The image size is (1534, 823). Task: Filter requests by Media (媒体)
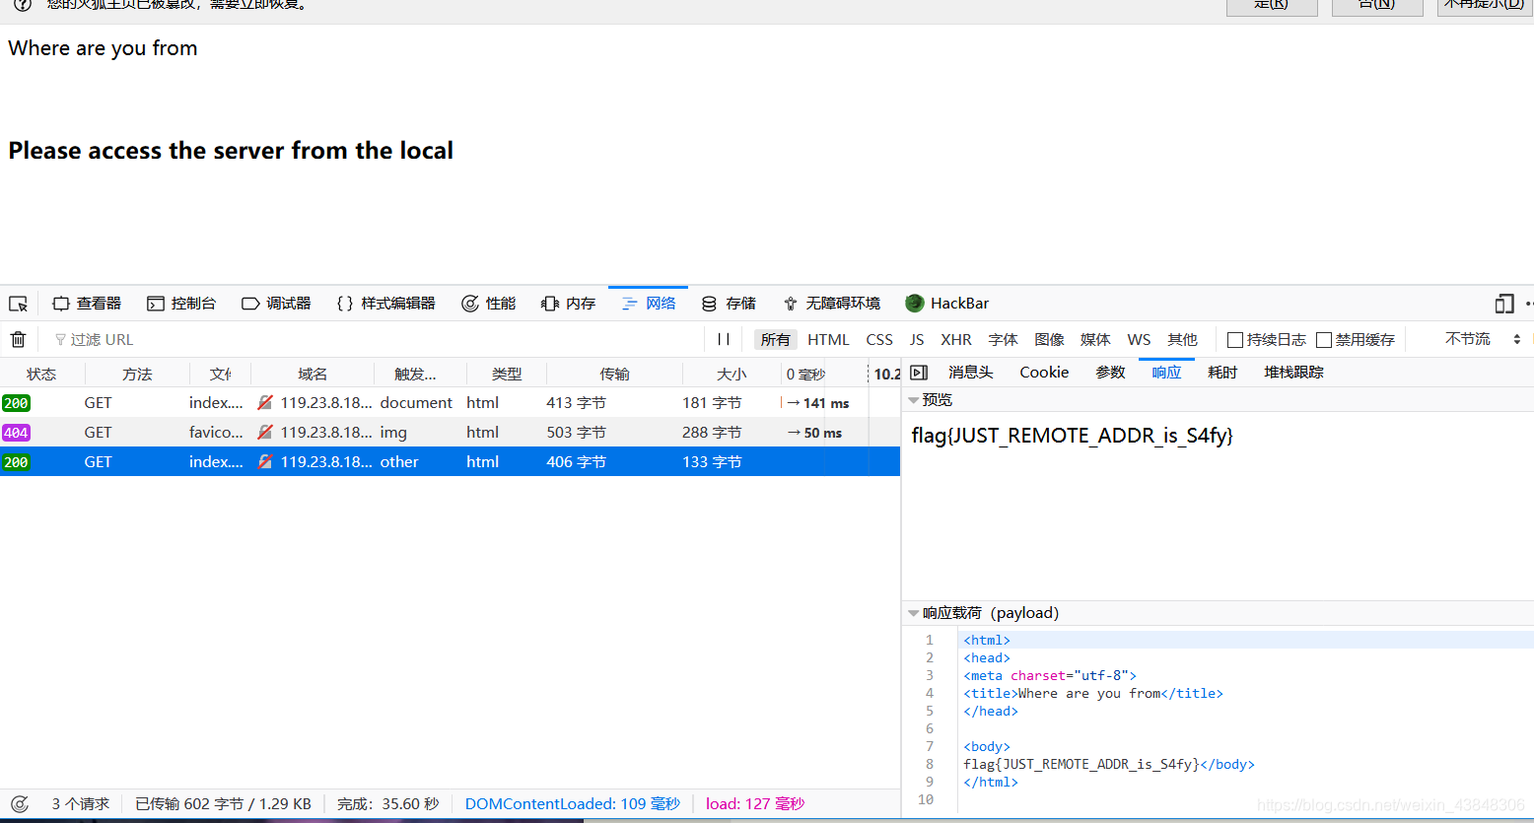pos(1095,339)
